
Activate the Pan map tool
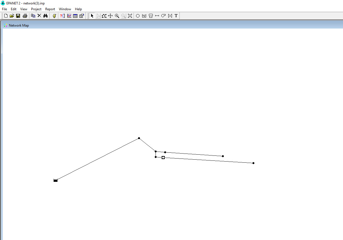[110, 16]
